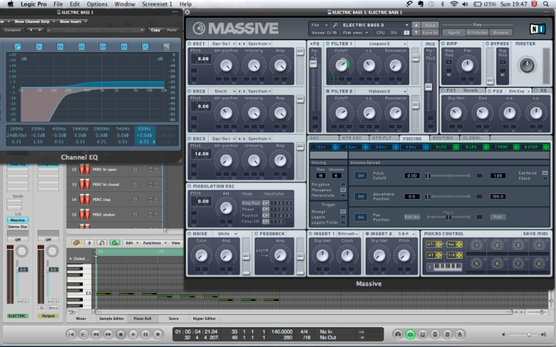
Task: Toggle the Pitch Cutoff Off switch
Action: (360, 175)
